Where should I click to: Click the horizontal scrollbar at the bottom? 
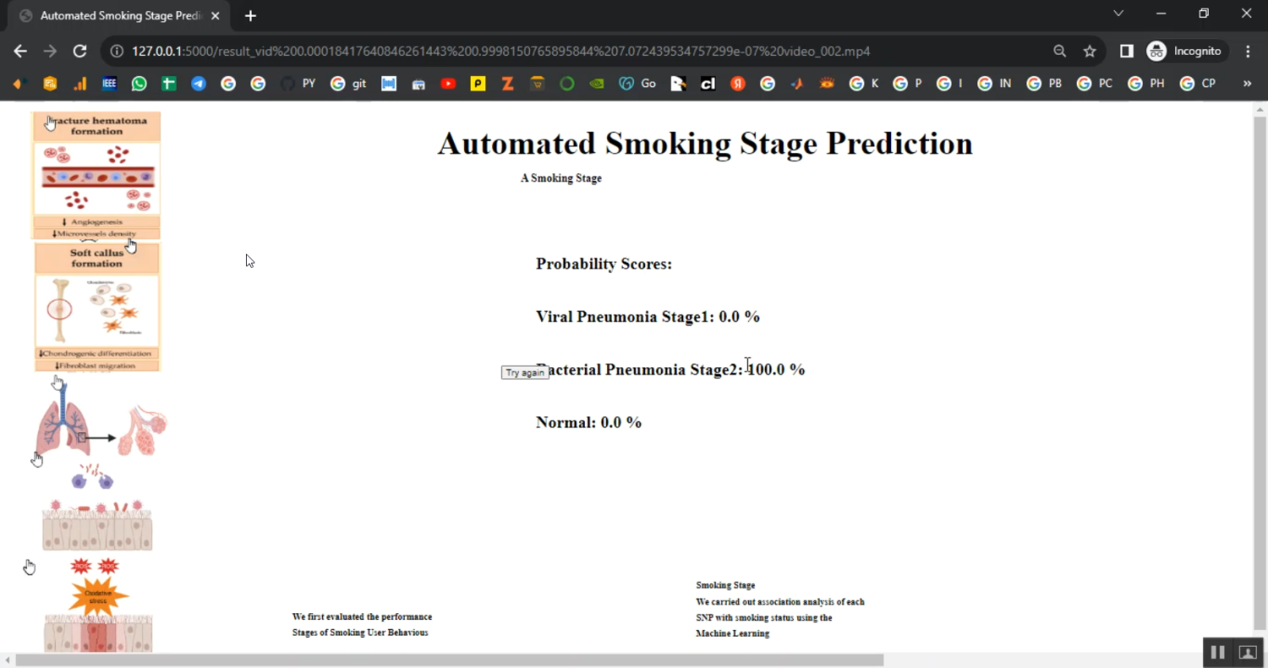point(448,660)
